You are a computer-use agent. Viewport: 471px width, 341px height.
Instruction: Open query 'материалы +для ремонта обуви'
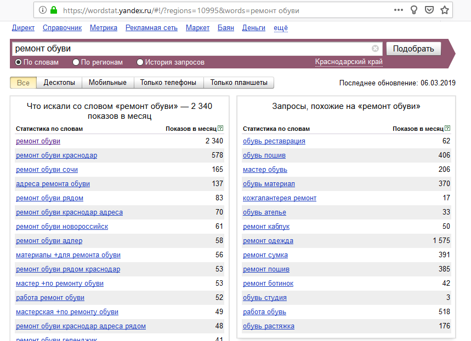tap(68, 255)
